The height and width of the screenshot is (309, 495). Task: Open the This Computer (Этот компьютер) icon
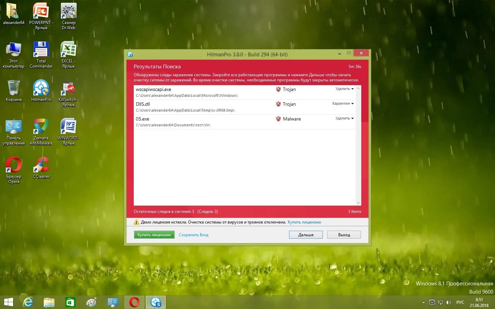(x=13, y=49)
